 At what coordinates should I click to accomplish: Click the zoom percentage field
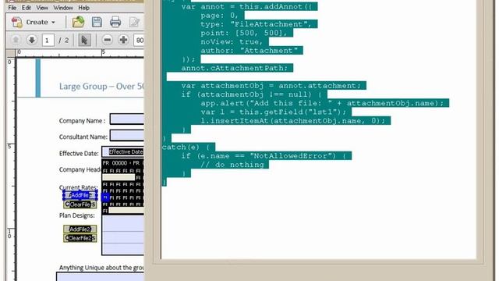[139, 40]
